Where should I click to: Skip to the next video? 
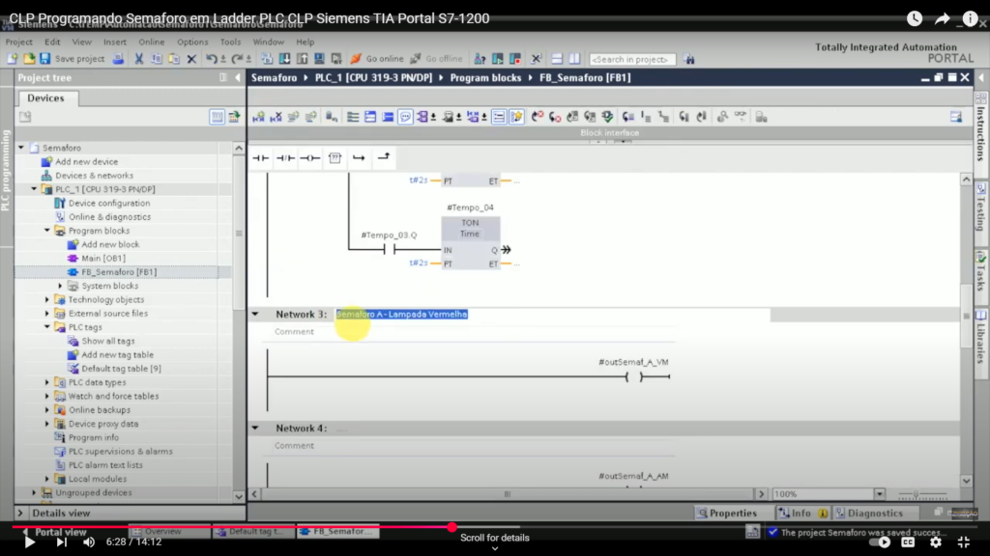tap(61, 542)
